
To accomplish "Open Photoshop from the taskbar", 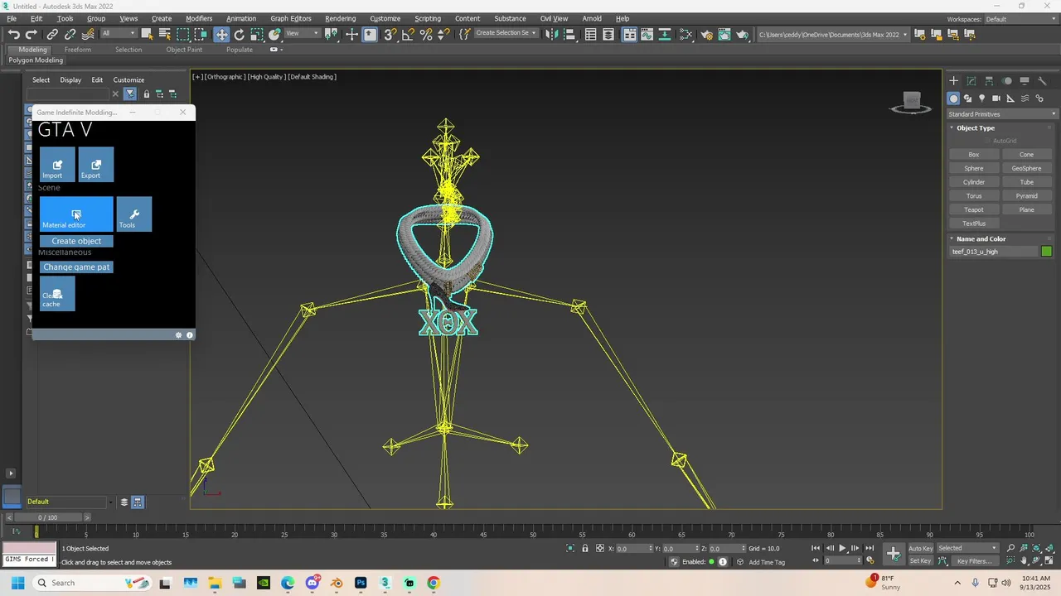I will pos(361,583).
